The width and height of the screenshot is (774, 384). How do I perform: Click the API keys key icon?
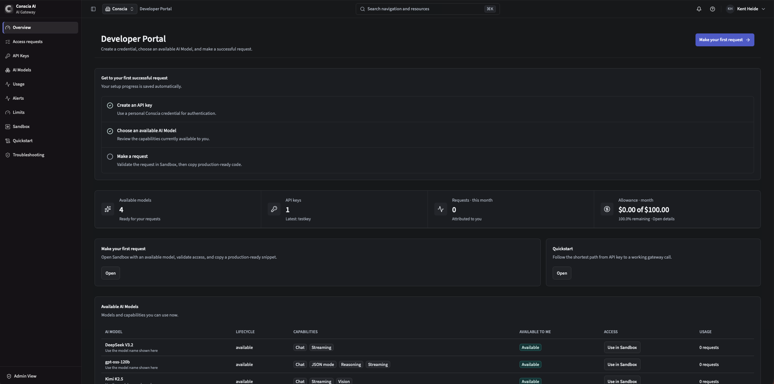pyautogui.click(x=274, y=209)
